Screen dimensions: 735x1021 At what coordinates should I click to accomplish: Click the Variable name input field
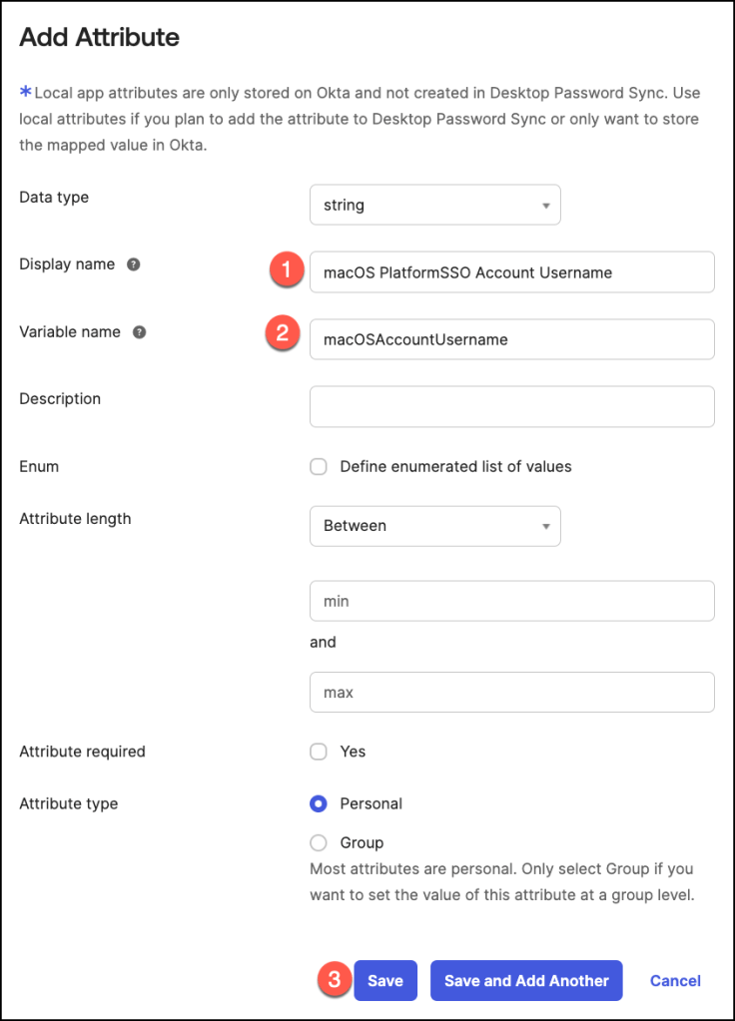coord(512,339)
